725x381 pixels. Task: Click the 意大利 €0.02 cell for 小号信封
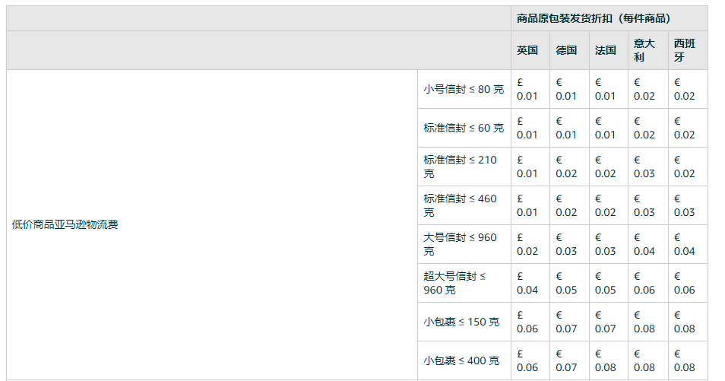pos(644,89)
